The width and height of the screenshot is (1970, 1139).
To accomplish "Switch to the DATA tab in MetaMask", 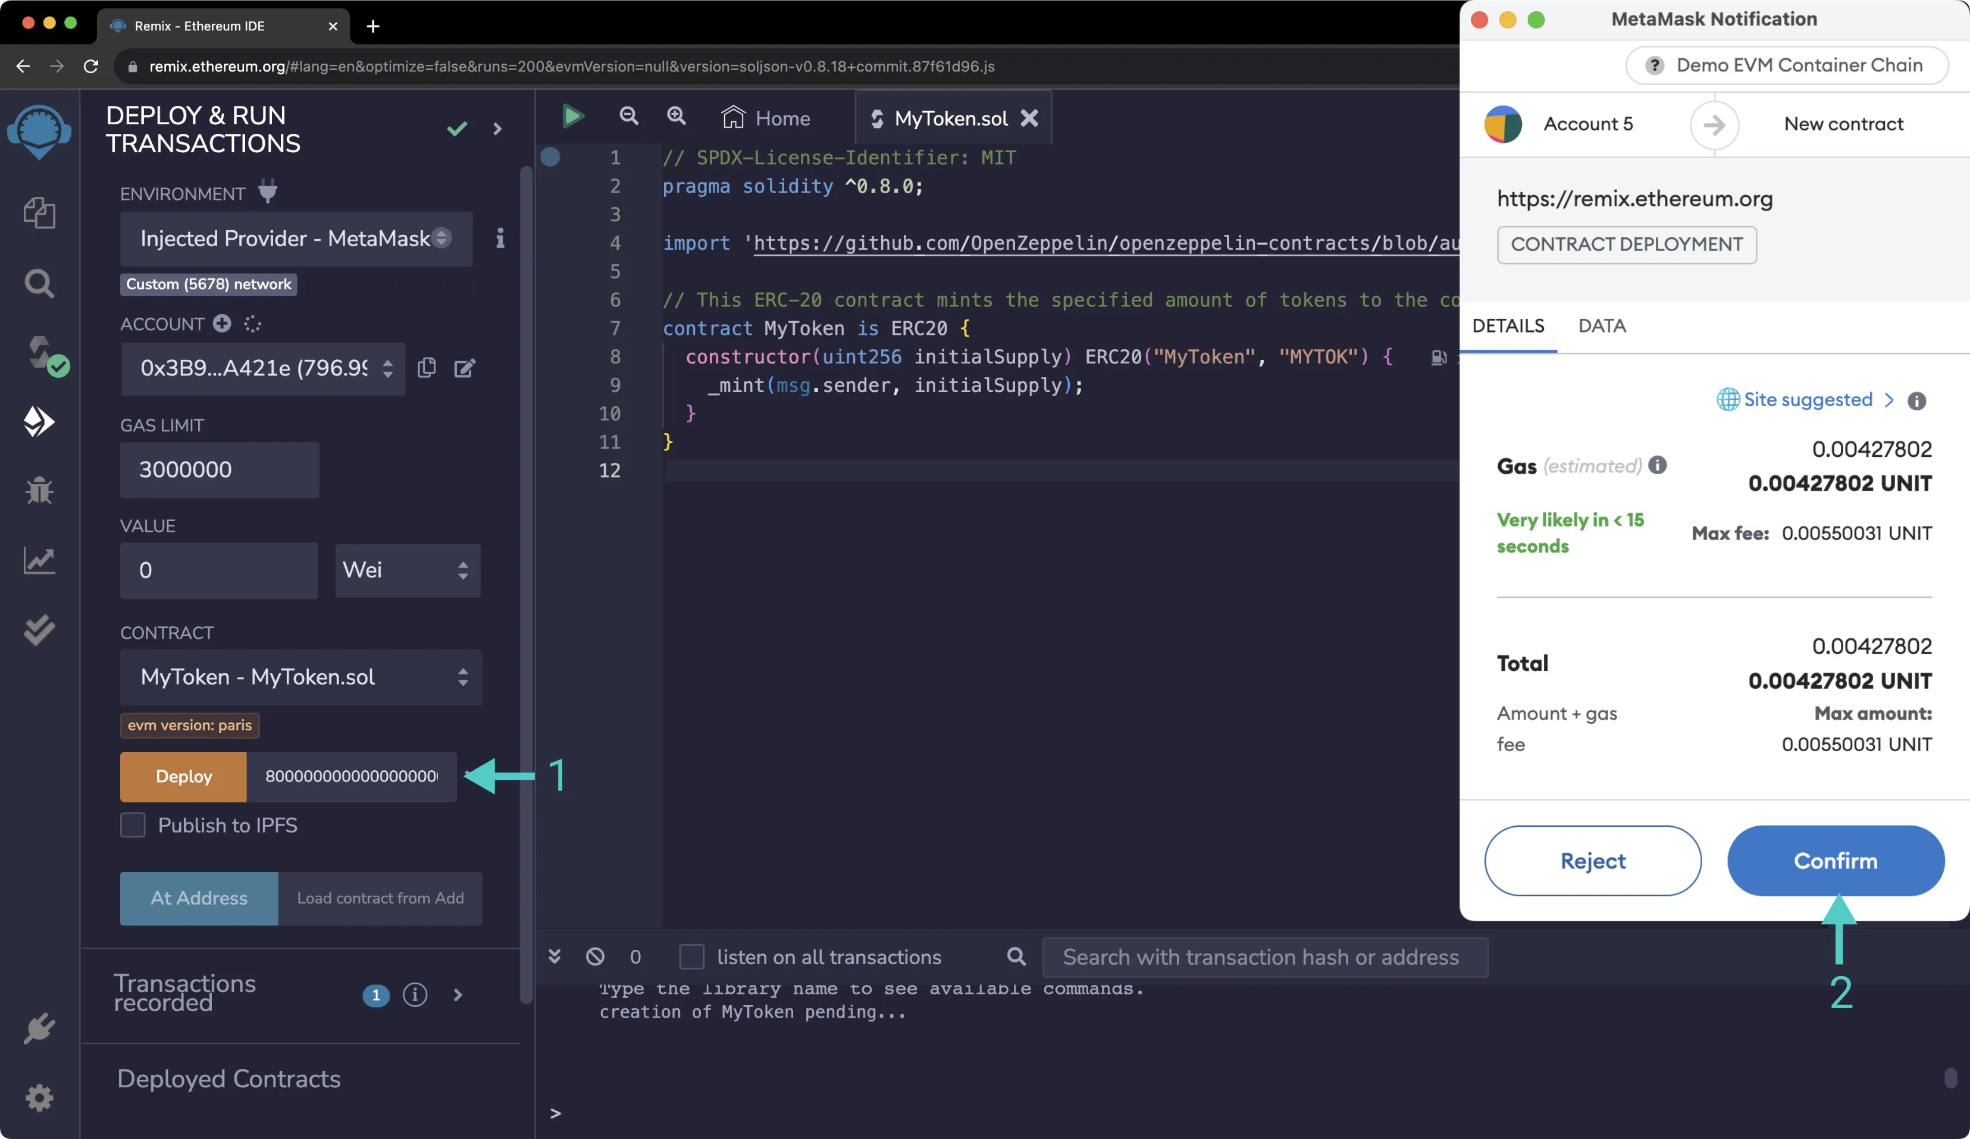I will [1604, 324].
